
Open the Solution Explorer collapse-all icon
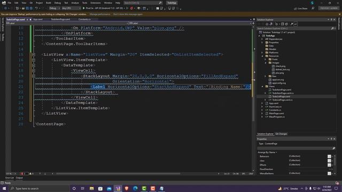pyautogui.click(x=283, y=24)
